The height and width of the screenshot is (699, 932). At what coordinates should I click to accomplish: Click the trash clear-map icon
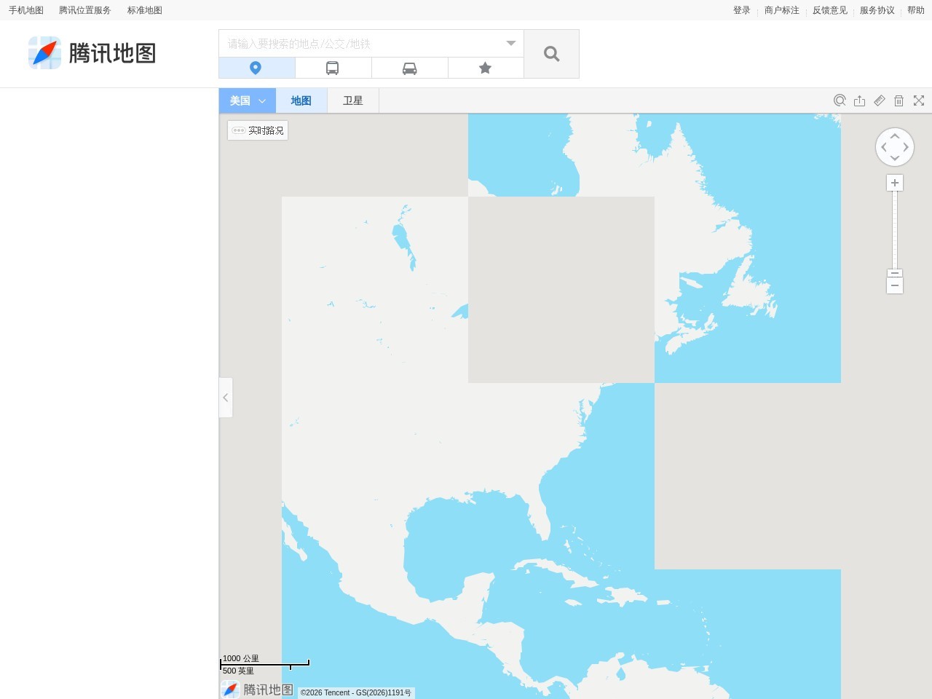899,100
